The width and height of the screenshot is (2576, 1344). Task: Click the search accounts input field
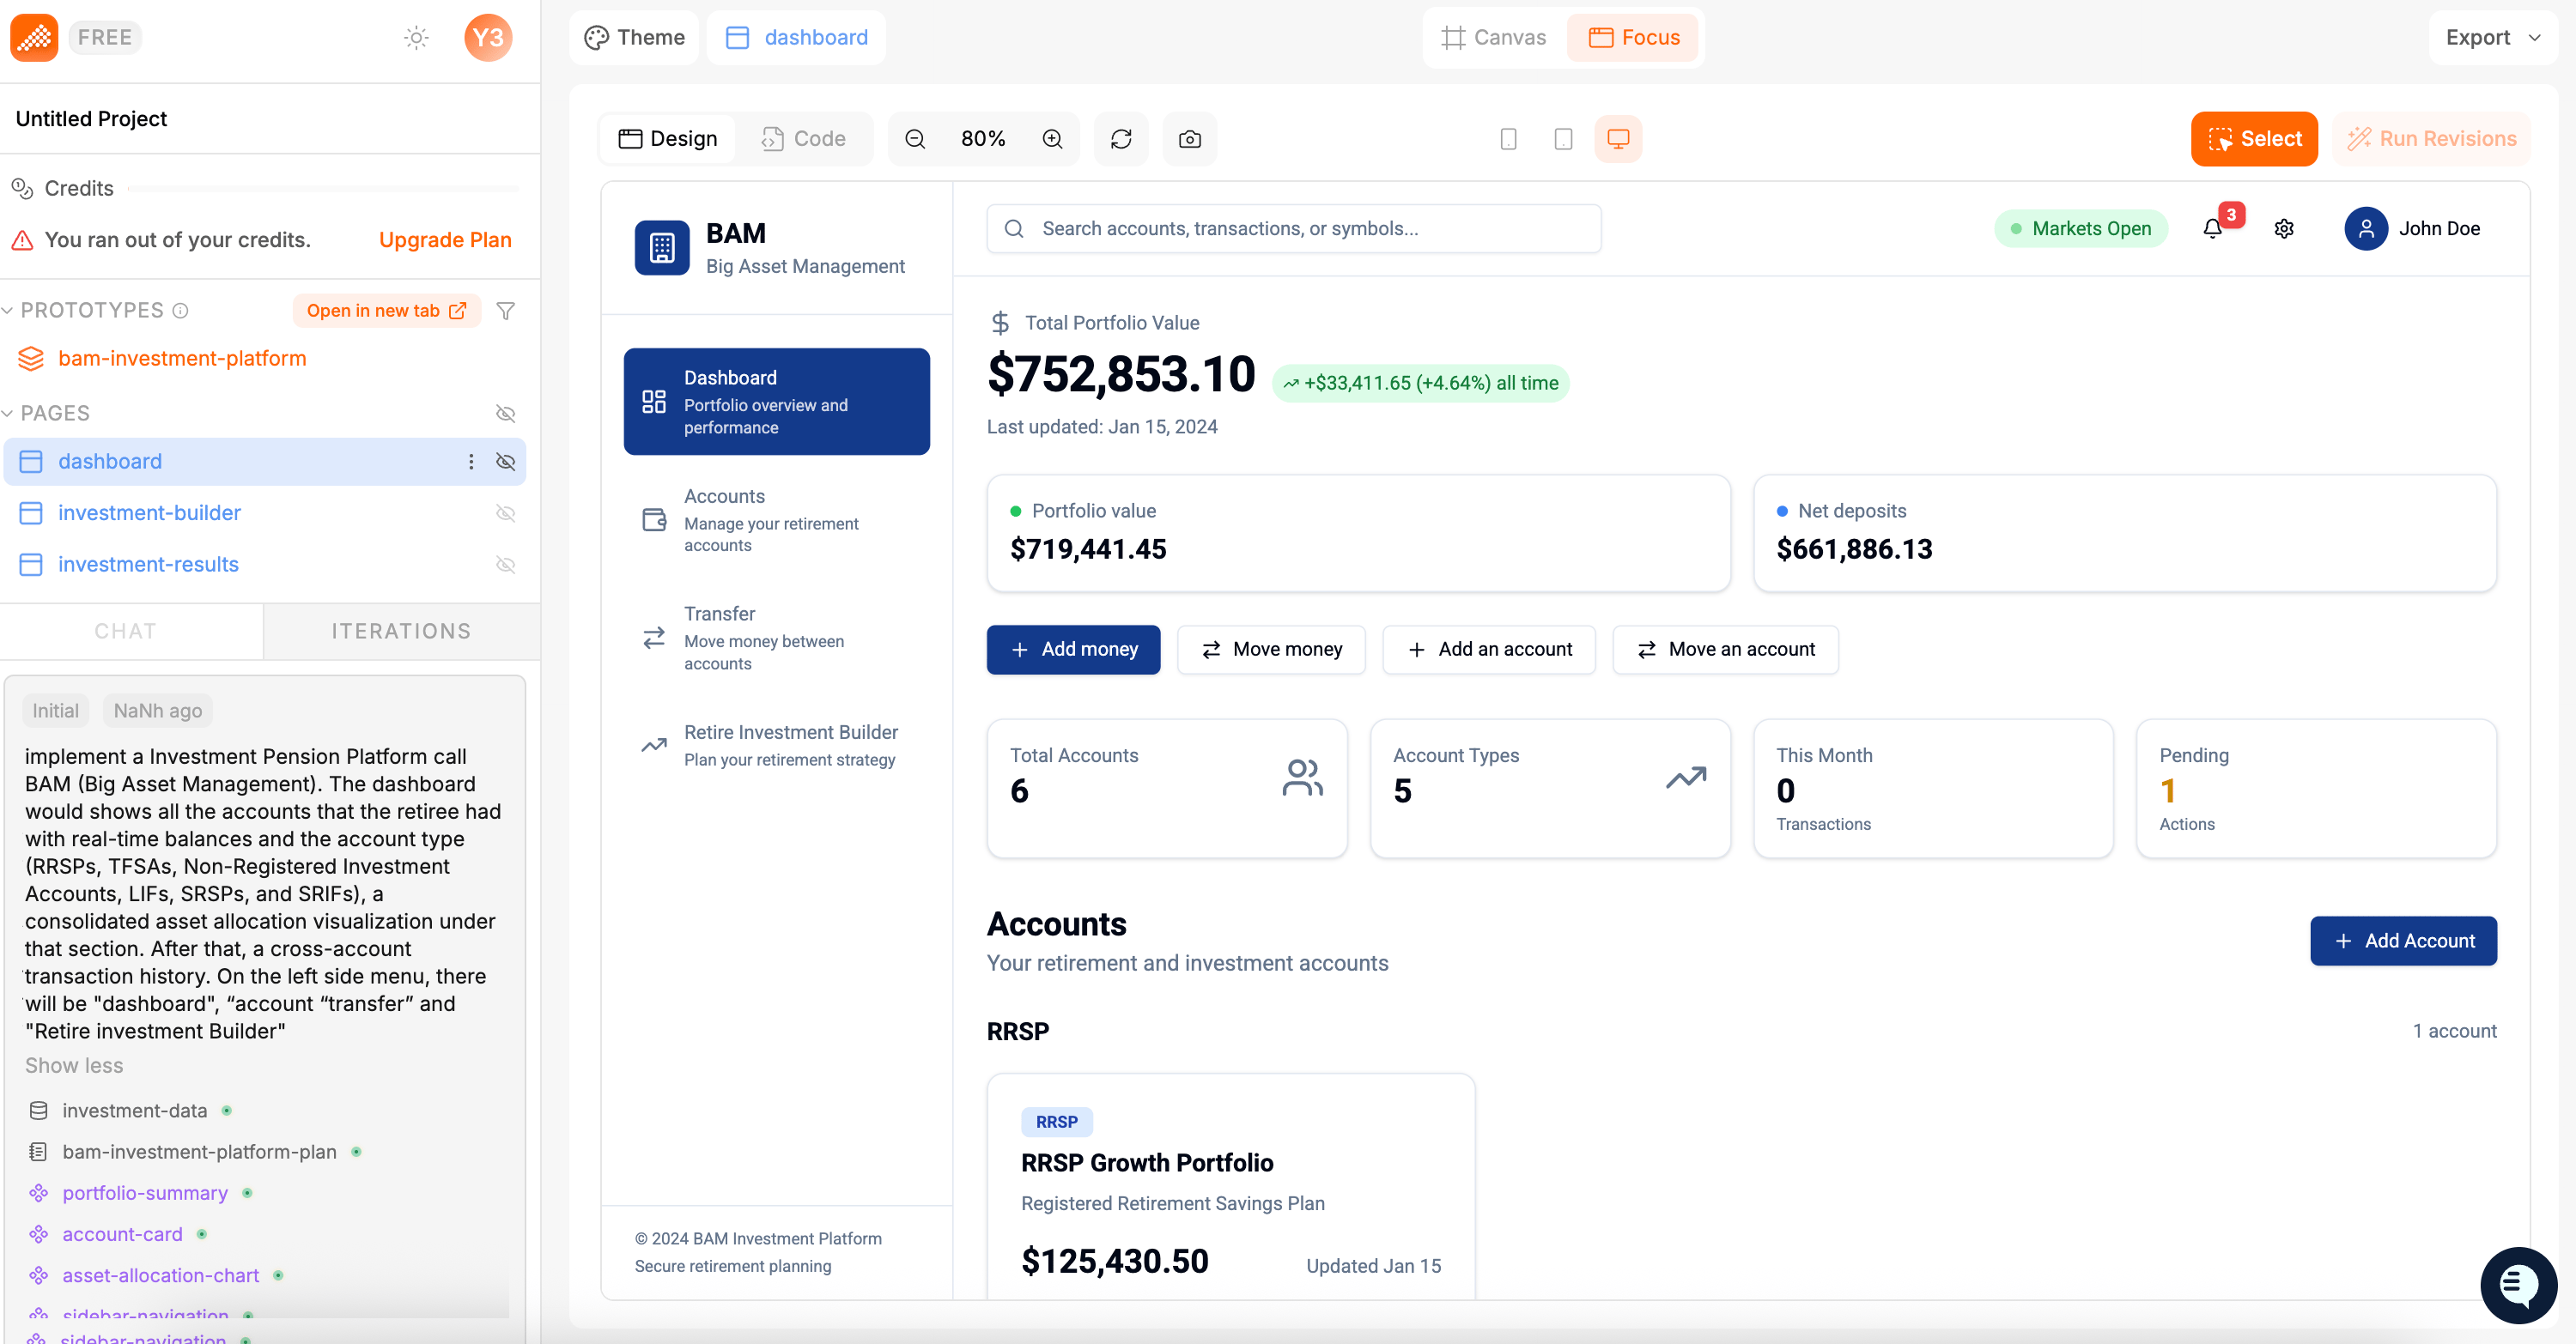[1292, 229]
